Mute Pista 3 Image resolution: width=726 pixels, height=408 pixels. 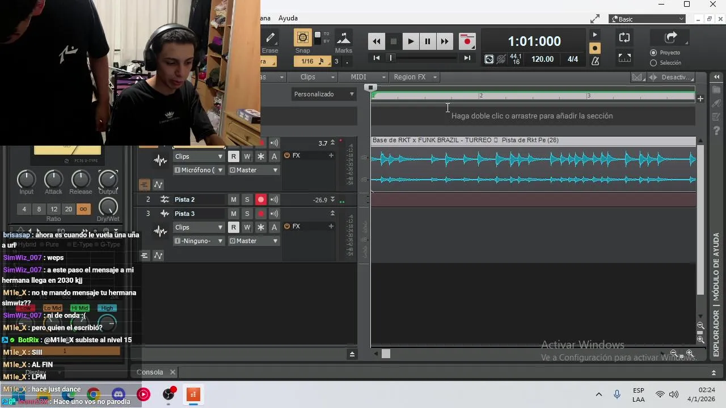coord(233,214)
